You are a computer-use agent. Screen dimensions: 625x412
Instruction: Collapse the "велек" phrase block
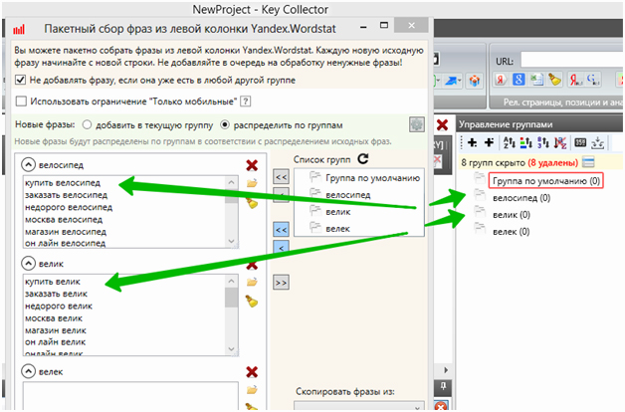click(x=28, y=371)
